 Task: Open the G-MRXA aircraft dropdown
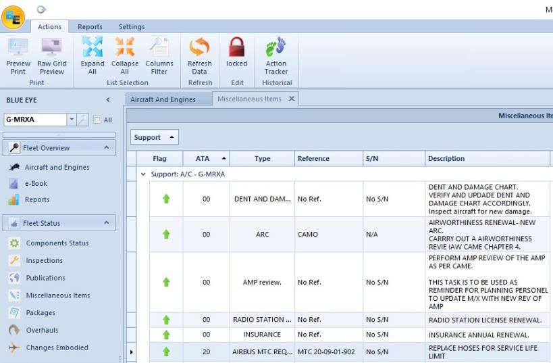(72, 120)
